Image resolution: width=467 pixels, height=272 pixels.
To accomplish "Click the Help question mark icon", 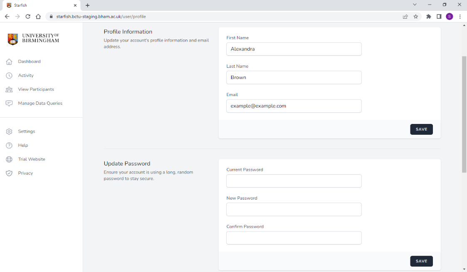I will tap(9, 146).
